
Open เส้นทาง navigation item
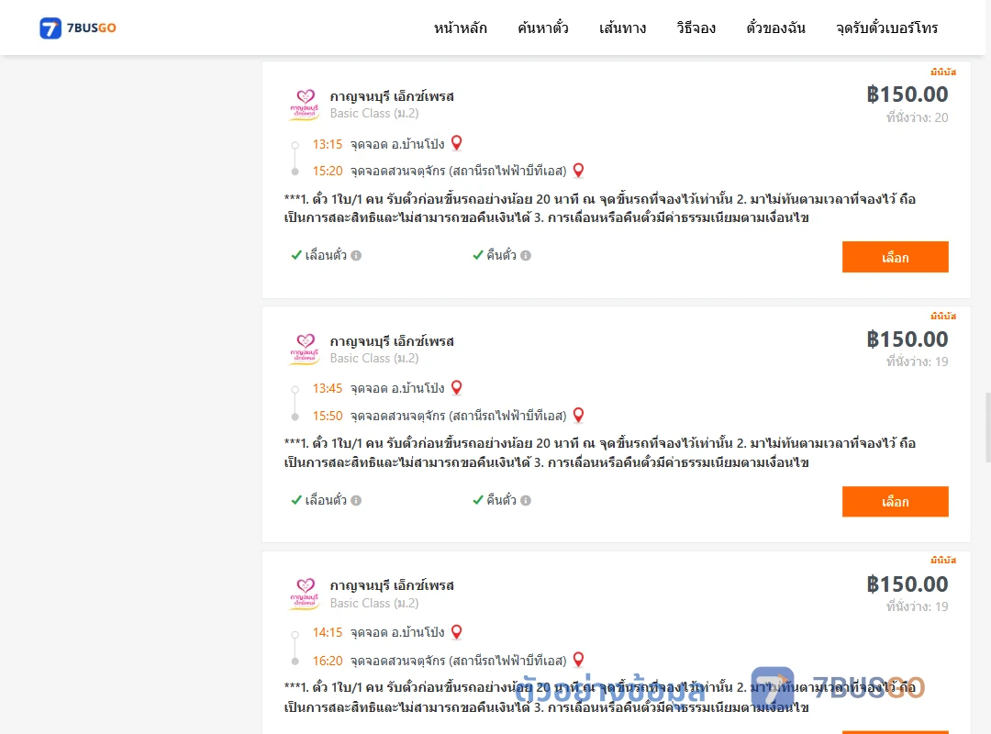pos(622,28)
